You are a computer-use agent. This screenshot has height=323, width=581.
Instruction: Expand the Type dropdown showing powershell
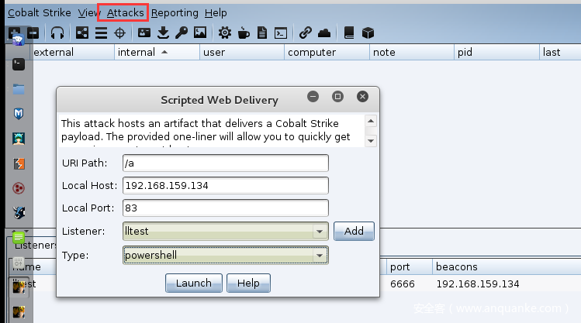(x=226, y=256)
